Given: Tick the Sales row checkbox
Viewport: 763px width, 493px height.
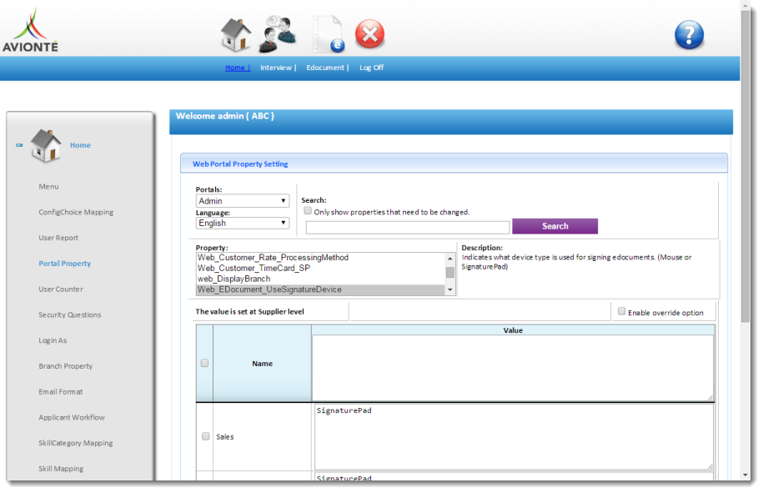Looking at the screenshot, I should point(205,436).
